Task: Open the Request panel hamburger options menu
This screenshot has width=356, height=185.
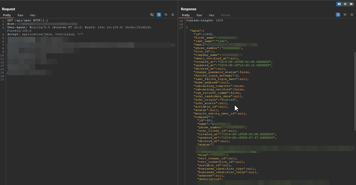Action: pyautogui.click(x=173, y=15)
